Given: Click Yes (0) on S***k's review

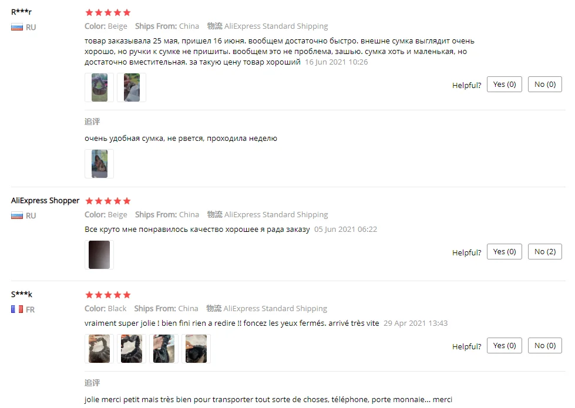Looking at the screenshot, I should click(x=504, y=345).
